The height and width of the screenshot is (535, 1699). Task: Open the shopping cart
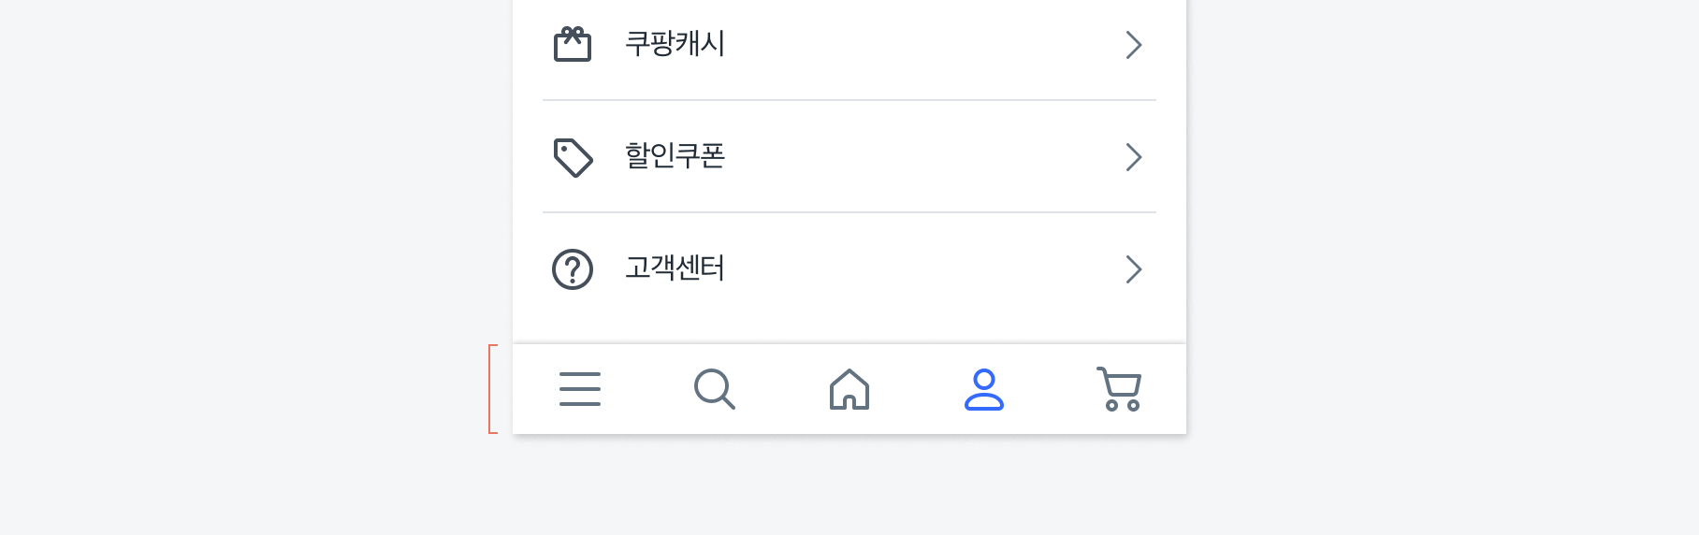(1119, 389)
